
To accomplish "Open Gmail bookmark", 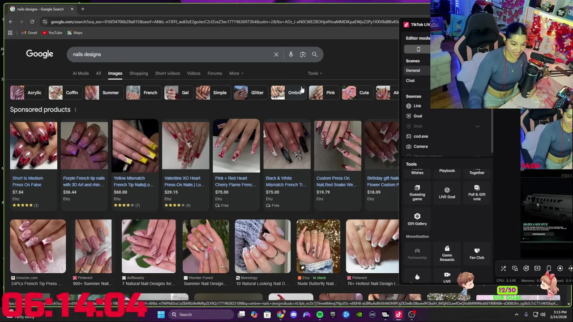I will pyautogui.click(x=29, y=33).
